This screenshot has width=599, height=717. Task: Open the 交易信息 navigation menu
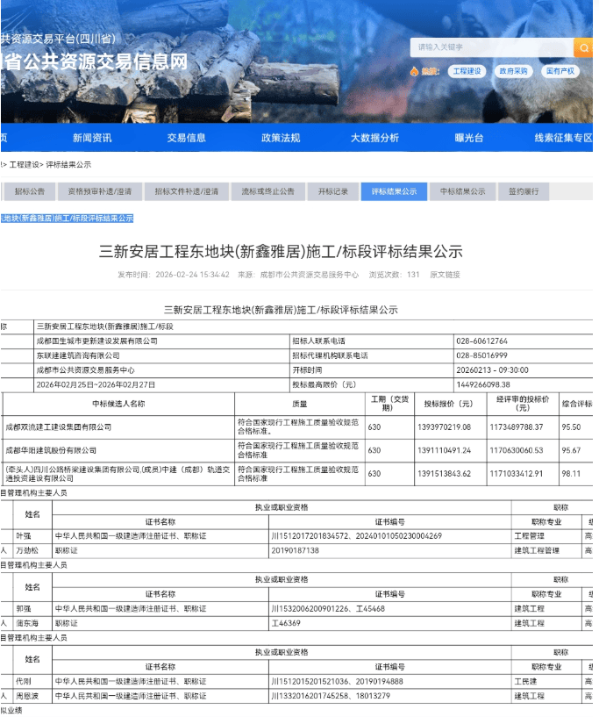186,138
